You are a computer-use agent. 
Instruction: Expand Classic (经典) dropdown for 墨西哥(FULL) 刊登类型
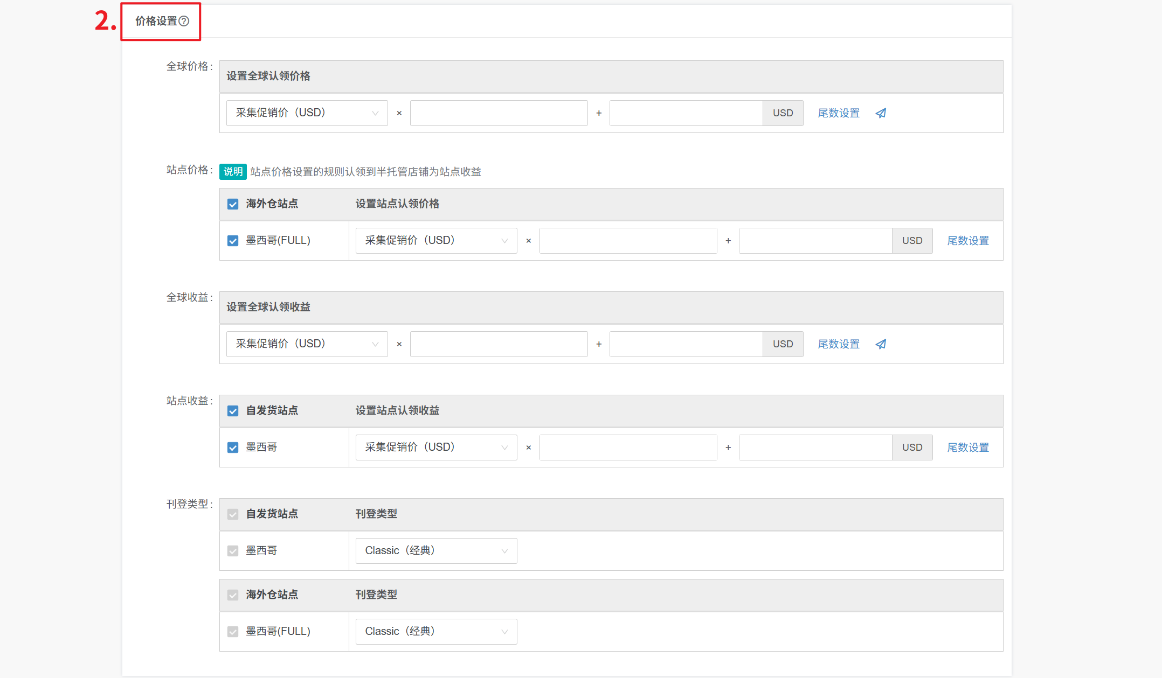click(x=436, y=632)
